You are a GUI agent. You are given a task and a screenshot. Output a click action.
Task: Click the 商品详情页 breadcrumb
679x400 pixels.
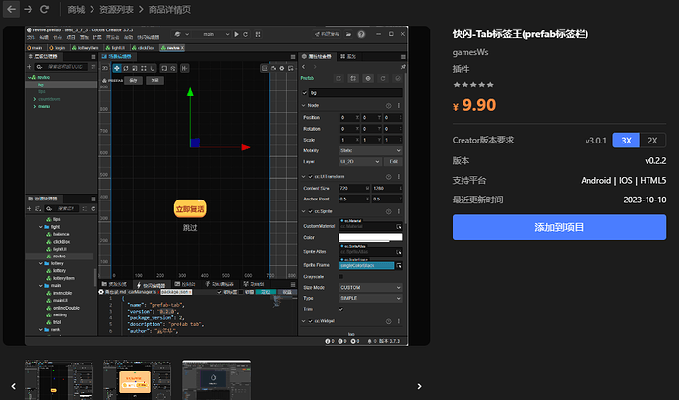coord(169,10)
